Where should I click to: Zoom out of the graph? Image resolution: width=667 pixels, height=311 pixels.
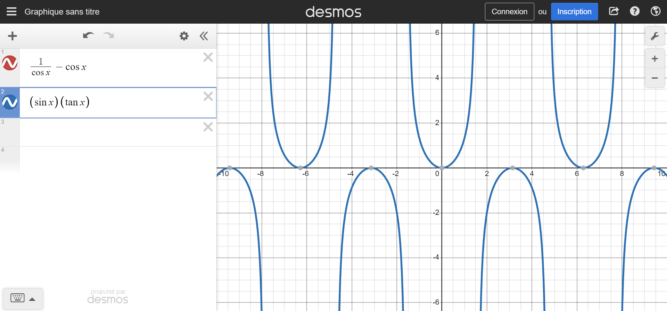click(x=654, y=78)
